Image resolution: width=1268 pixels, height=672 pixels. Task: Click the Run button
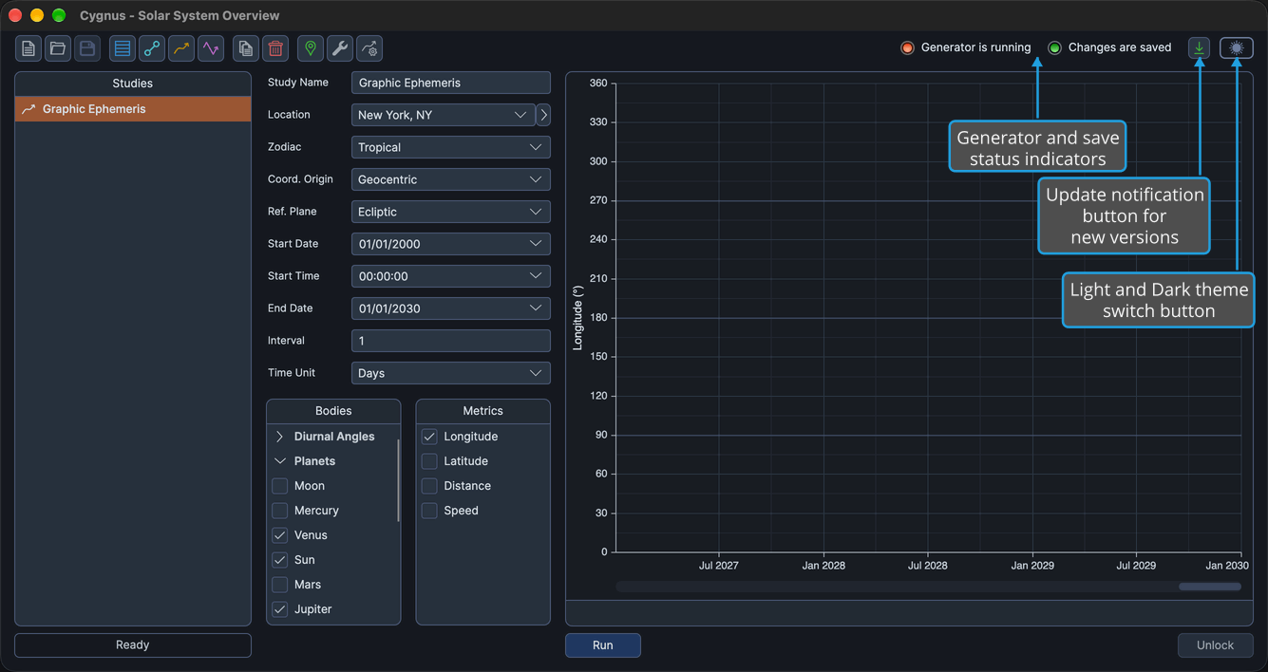click(x=603, y=645)
